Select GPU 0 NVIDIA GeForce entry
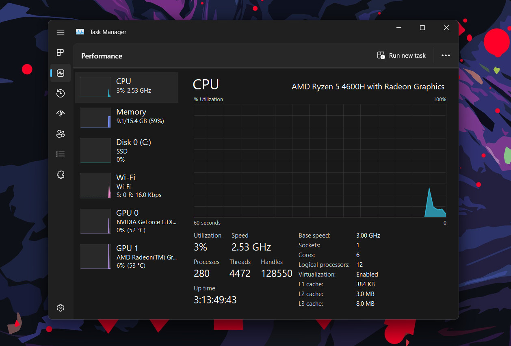The height and width of the screenshot is (346, 511). pos(127,221)
